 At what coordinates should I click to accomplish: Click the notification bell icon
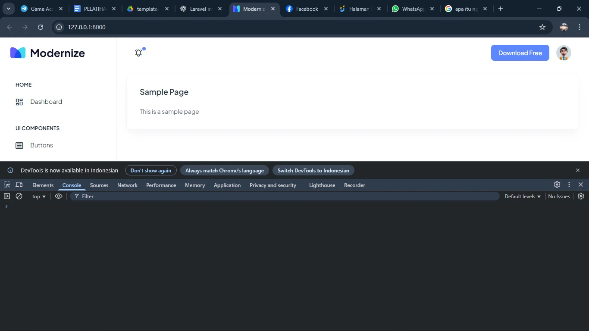138,53
